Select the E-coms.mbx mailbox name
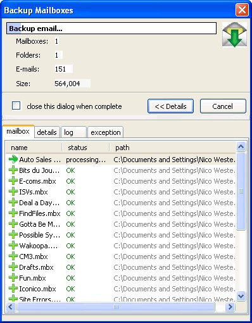This screenshot has height=323, width=252. tap(37, 181)
